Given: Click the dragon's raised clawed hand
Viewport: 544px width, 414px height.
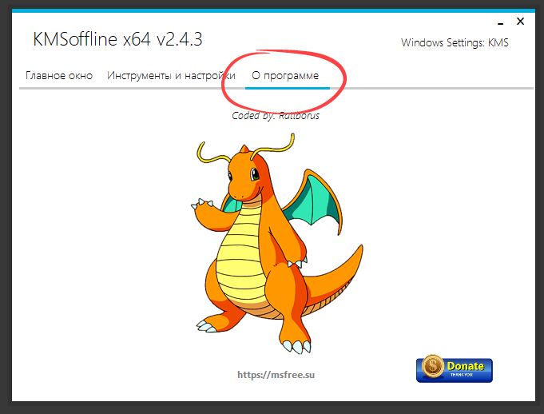Looking at the screenshot, I should 203,208.
